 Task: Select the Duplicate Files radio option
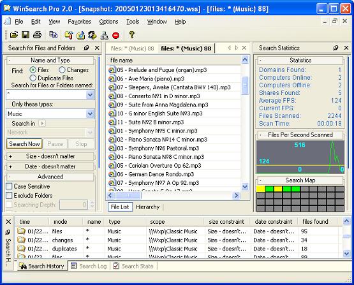33,78
